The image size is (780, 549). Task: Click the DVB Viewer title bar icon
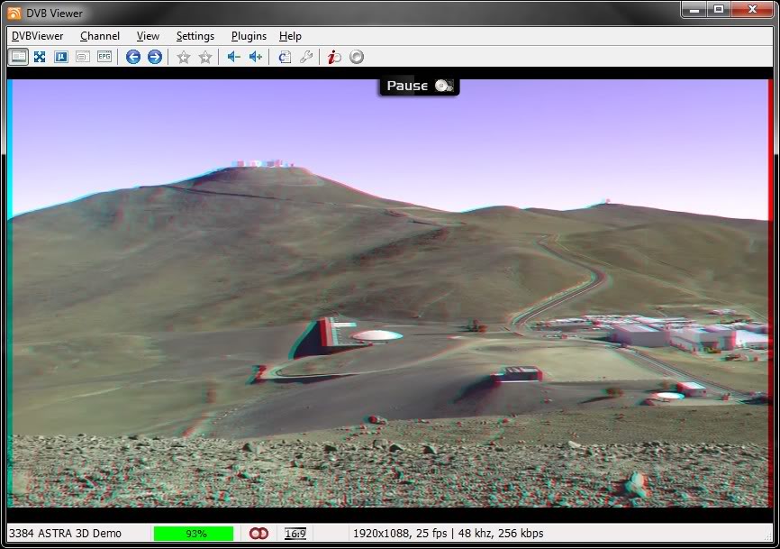pyautogui.click(x=14, y=14)
